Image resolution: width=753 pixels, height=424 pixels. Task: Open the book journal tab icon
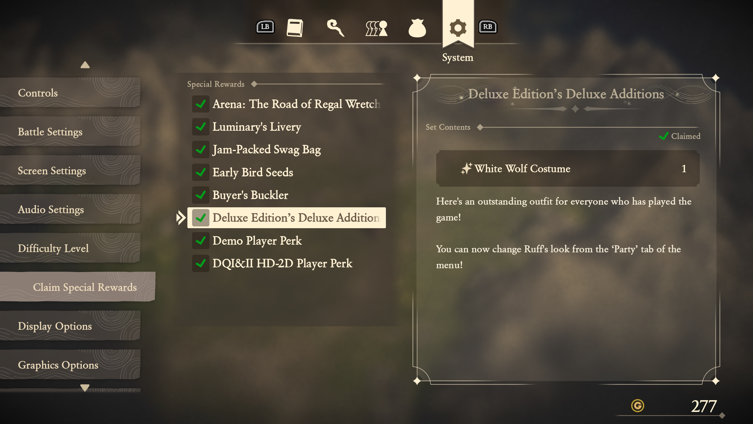pyautogui.click(x=295, y=28)
